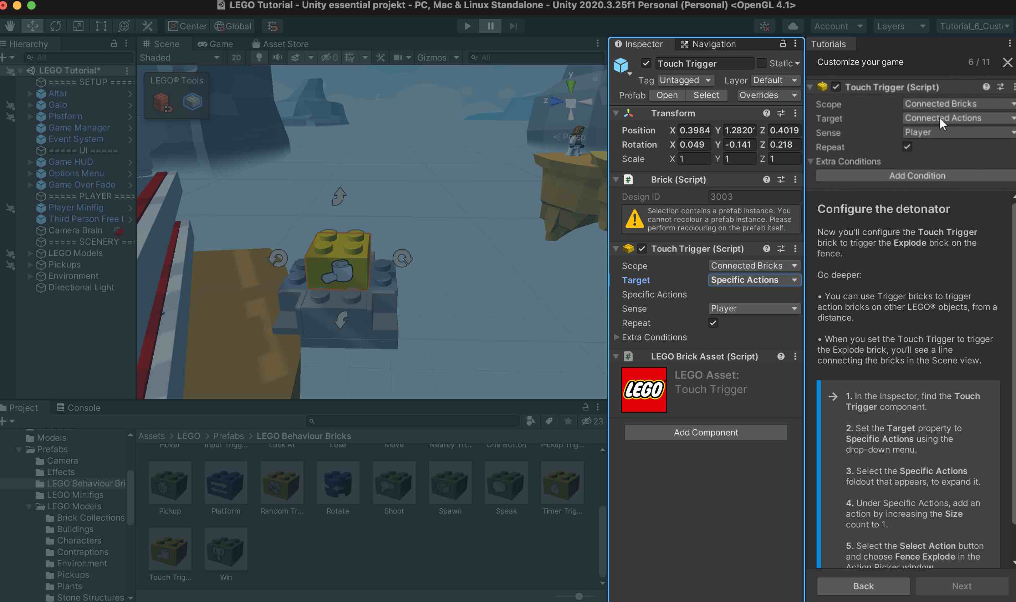This screenshot has width=1016, height=602.
Task: Toggle the Static checkbox
Action: point(762,63)
